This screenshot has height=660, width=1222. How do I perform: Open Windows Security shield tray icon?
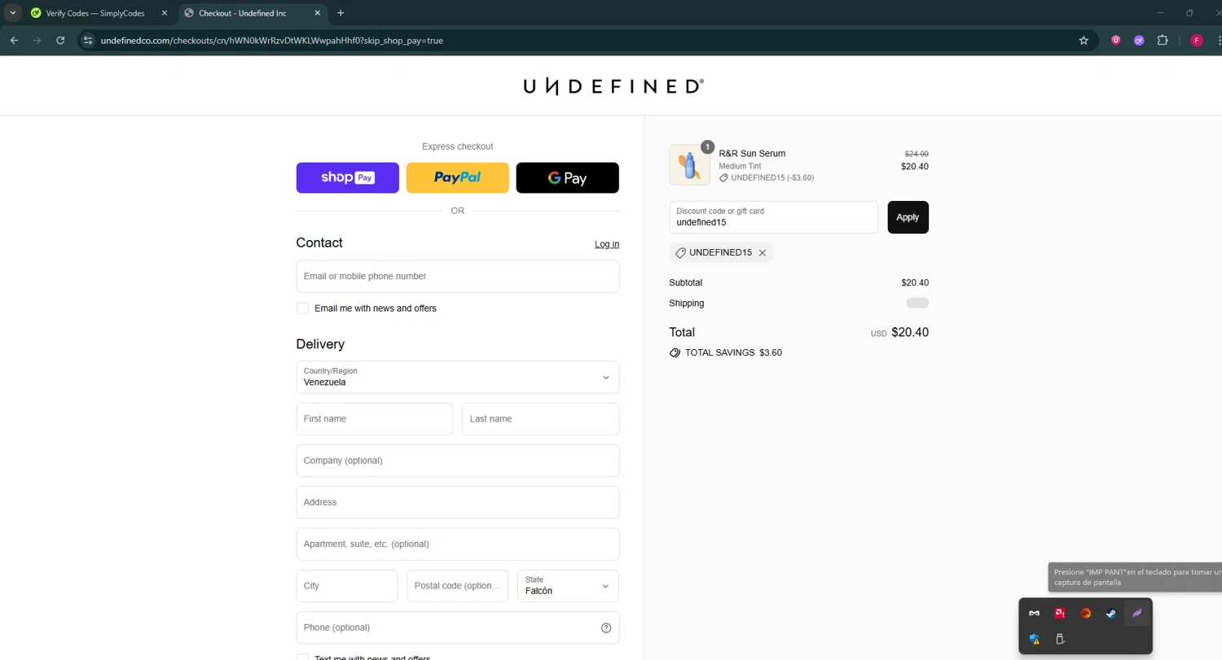pyautogui.click(x=1035, y=640)
